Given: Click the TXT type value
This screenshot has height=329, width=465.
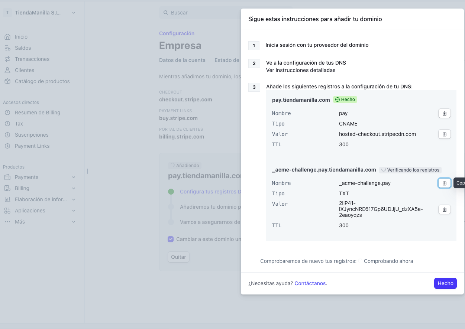Looking at the screenshot, I should point(344,193).
